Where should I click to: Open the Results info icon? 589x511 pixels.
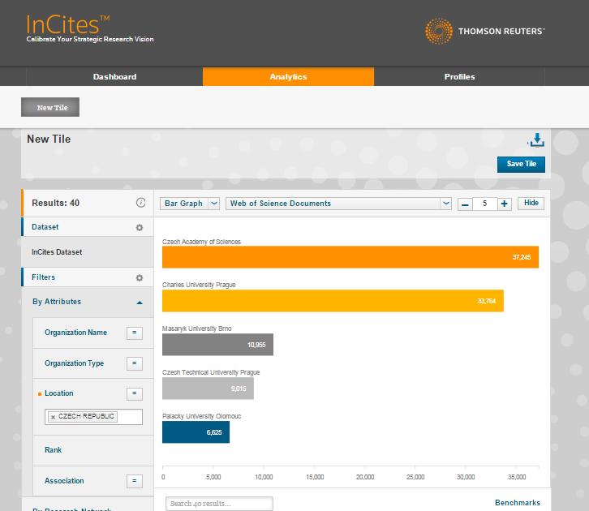(141, 203)
